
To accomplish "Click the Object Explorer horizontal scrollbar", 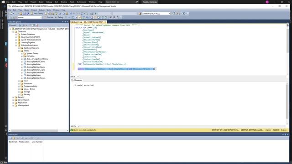I will pyautogui.click(x=39, y=131).
